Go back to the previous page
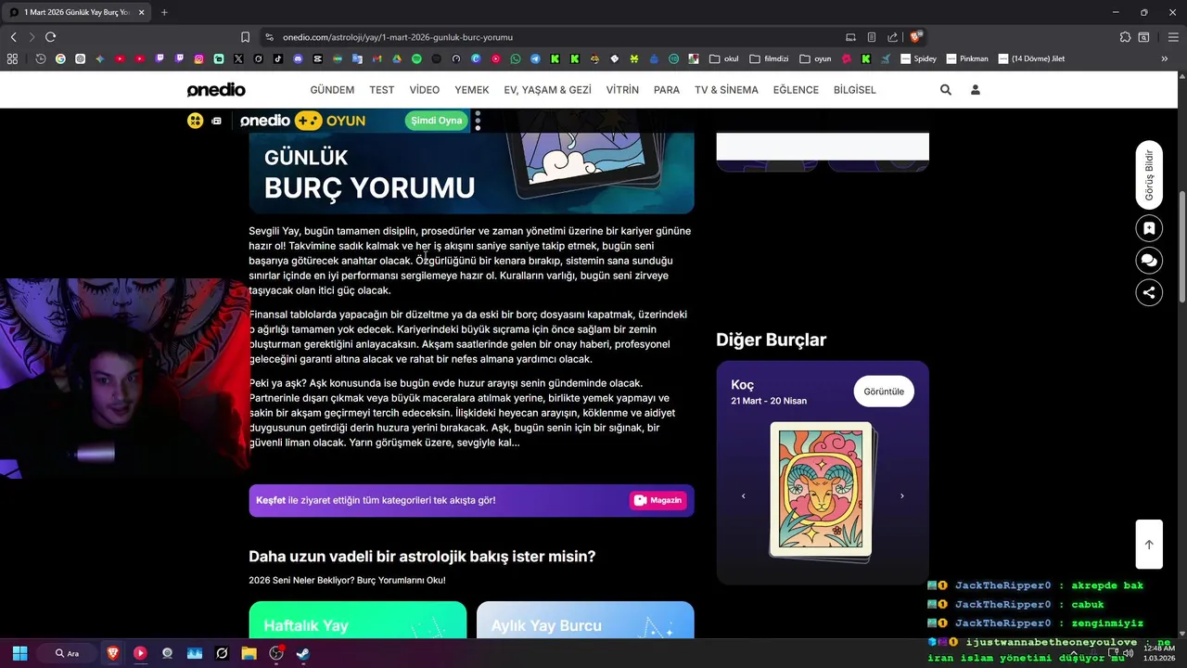The width and height of the screenshot is (1187, 668). coord(13,37)
